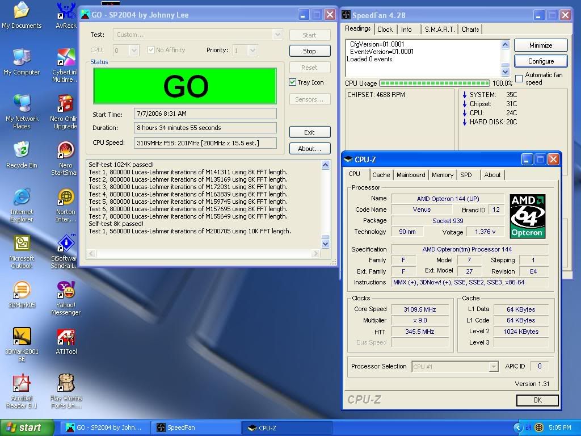Click the SpeedFan CPU Usage progress bar

[x=435, y=83]
